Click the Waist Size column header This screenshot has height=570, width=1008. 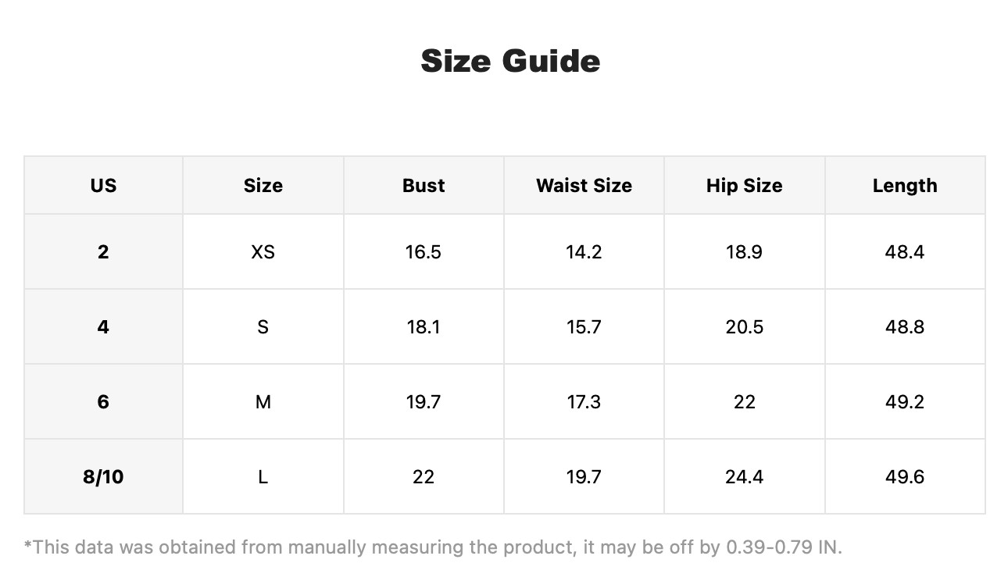click(584, 186)
